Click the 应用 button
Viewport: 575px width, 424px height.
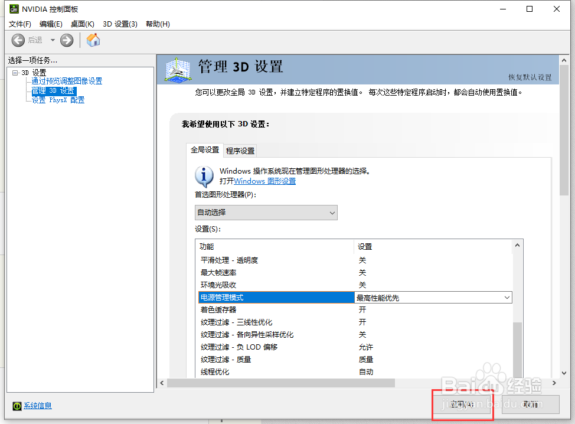click(x=463, y=405)
